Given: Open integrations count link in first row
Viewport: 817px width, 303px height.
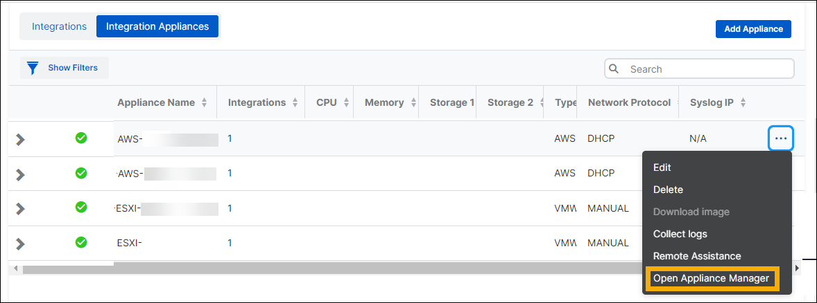Looking at the screenshot, I should pyautogui.click(x=230, y=138).
